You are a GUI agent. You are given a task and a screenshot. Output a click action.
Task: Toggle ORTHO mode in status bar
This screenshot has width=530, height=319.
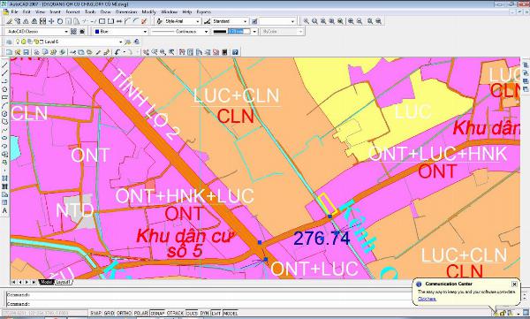[124, 313]
